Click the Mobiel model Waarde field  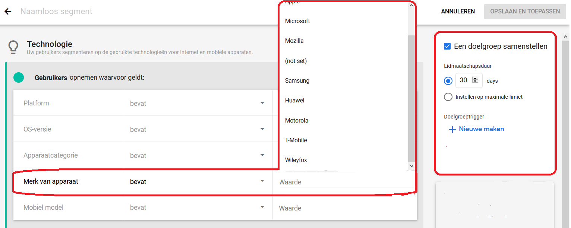pos(345,208)
